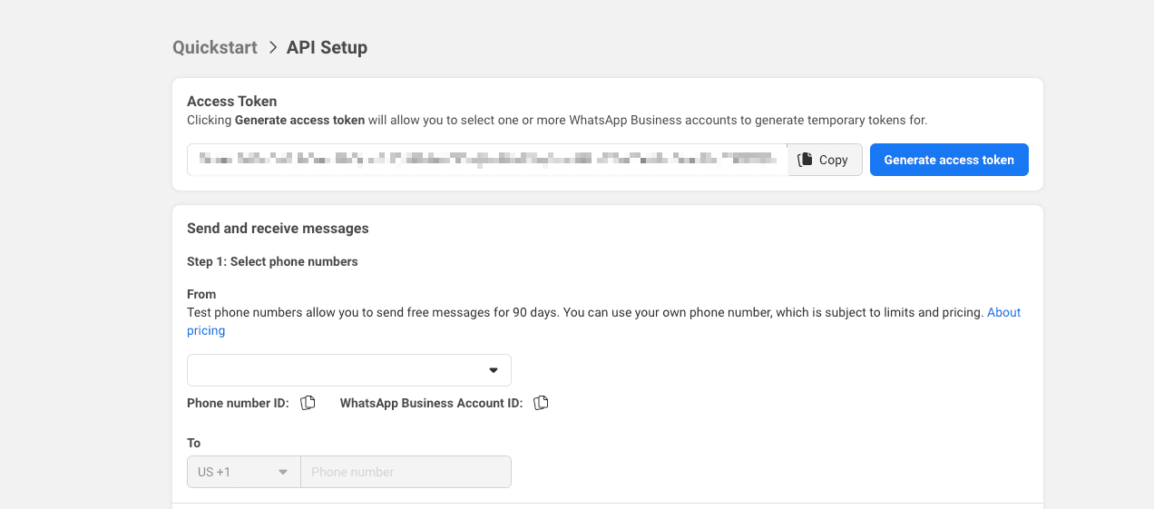
Task: Click the Send and receive messages heading
Action: (278, 229)
